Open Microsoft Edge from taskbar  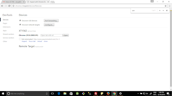(59, 94)
